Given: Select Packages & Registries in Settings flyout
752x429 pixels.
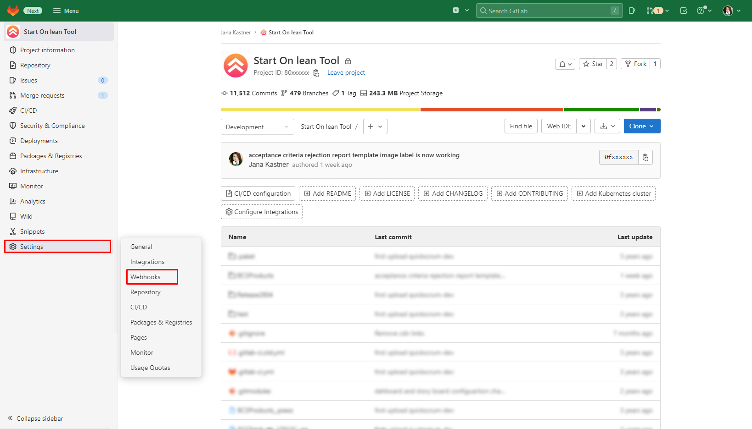Looking at the screenshot, I should click(161, 322).
